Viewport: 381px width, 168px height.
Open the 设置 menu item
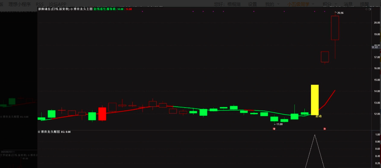pyautogui.click(x=252, y=4)
